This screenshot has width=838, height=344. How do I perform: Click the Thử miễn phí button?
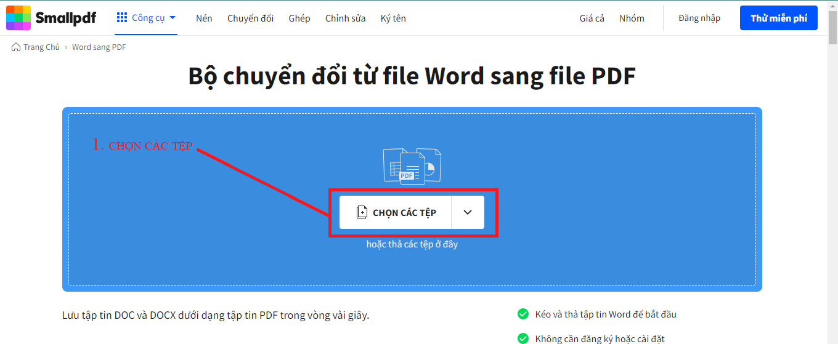click(x=779, y=18)
